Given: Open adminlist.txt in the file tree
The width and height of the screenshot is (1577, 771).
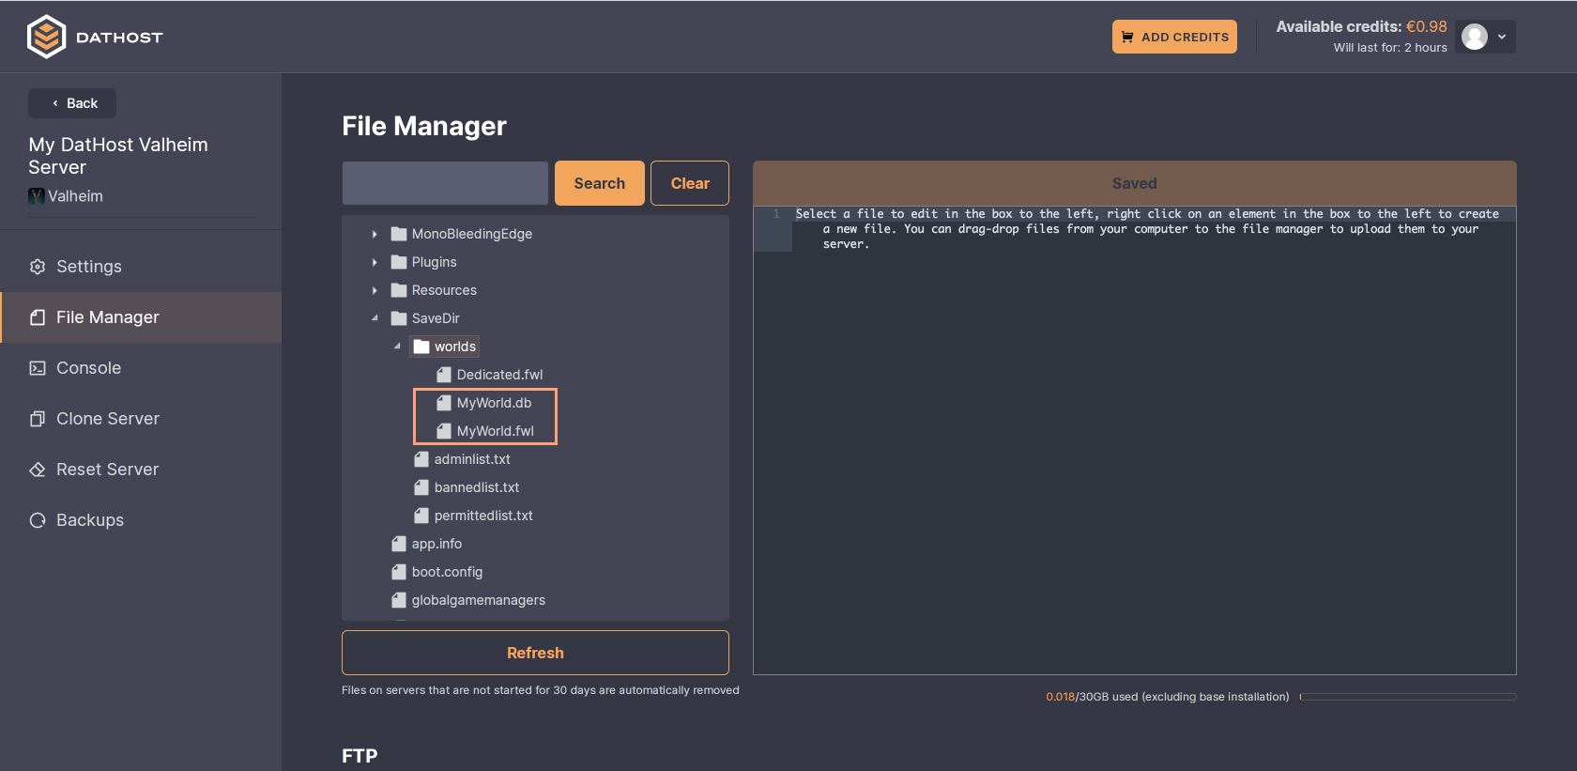Looking at the screenshot, I should (x=472, y=459).
